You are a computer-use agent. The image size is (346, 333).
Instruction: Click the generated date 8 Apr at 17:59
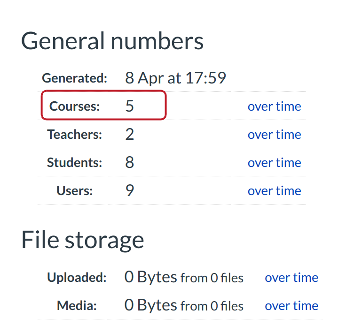pyautogui.click(x=175, y=78)
